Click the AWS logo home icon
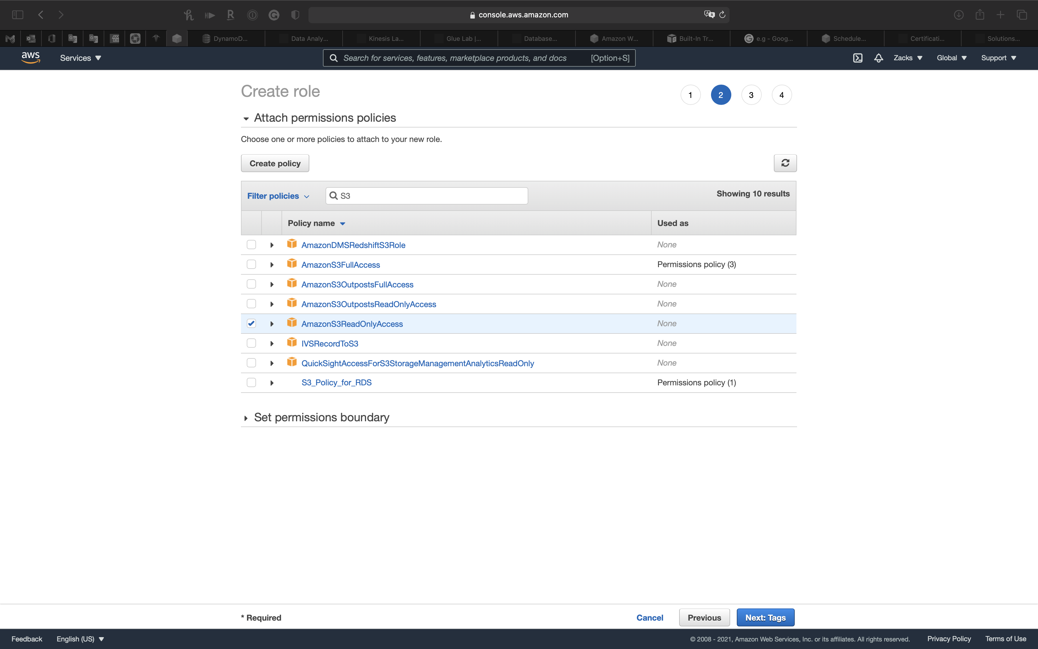This screenshot has width=1038, height=649. [x=30, y=58]
